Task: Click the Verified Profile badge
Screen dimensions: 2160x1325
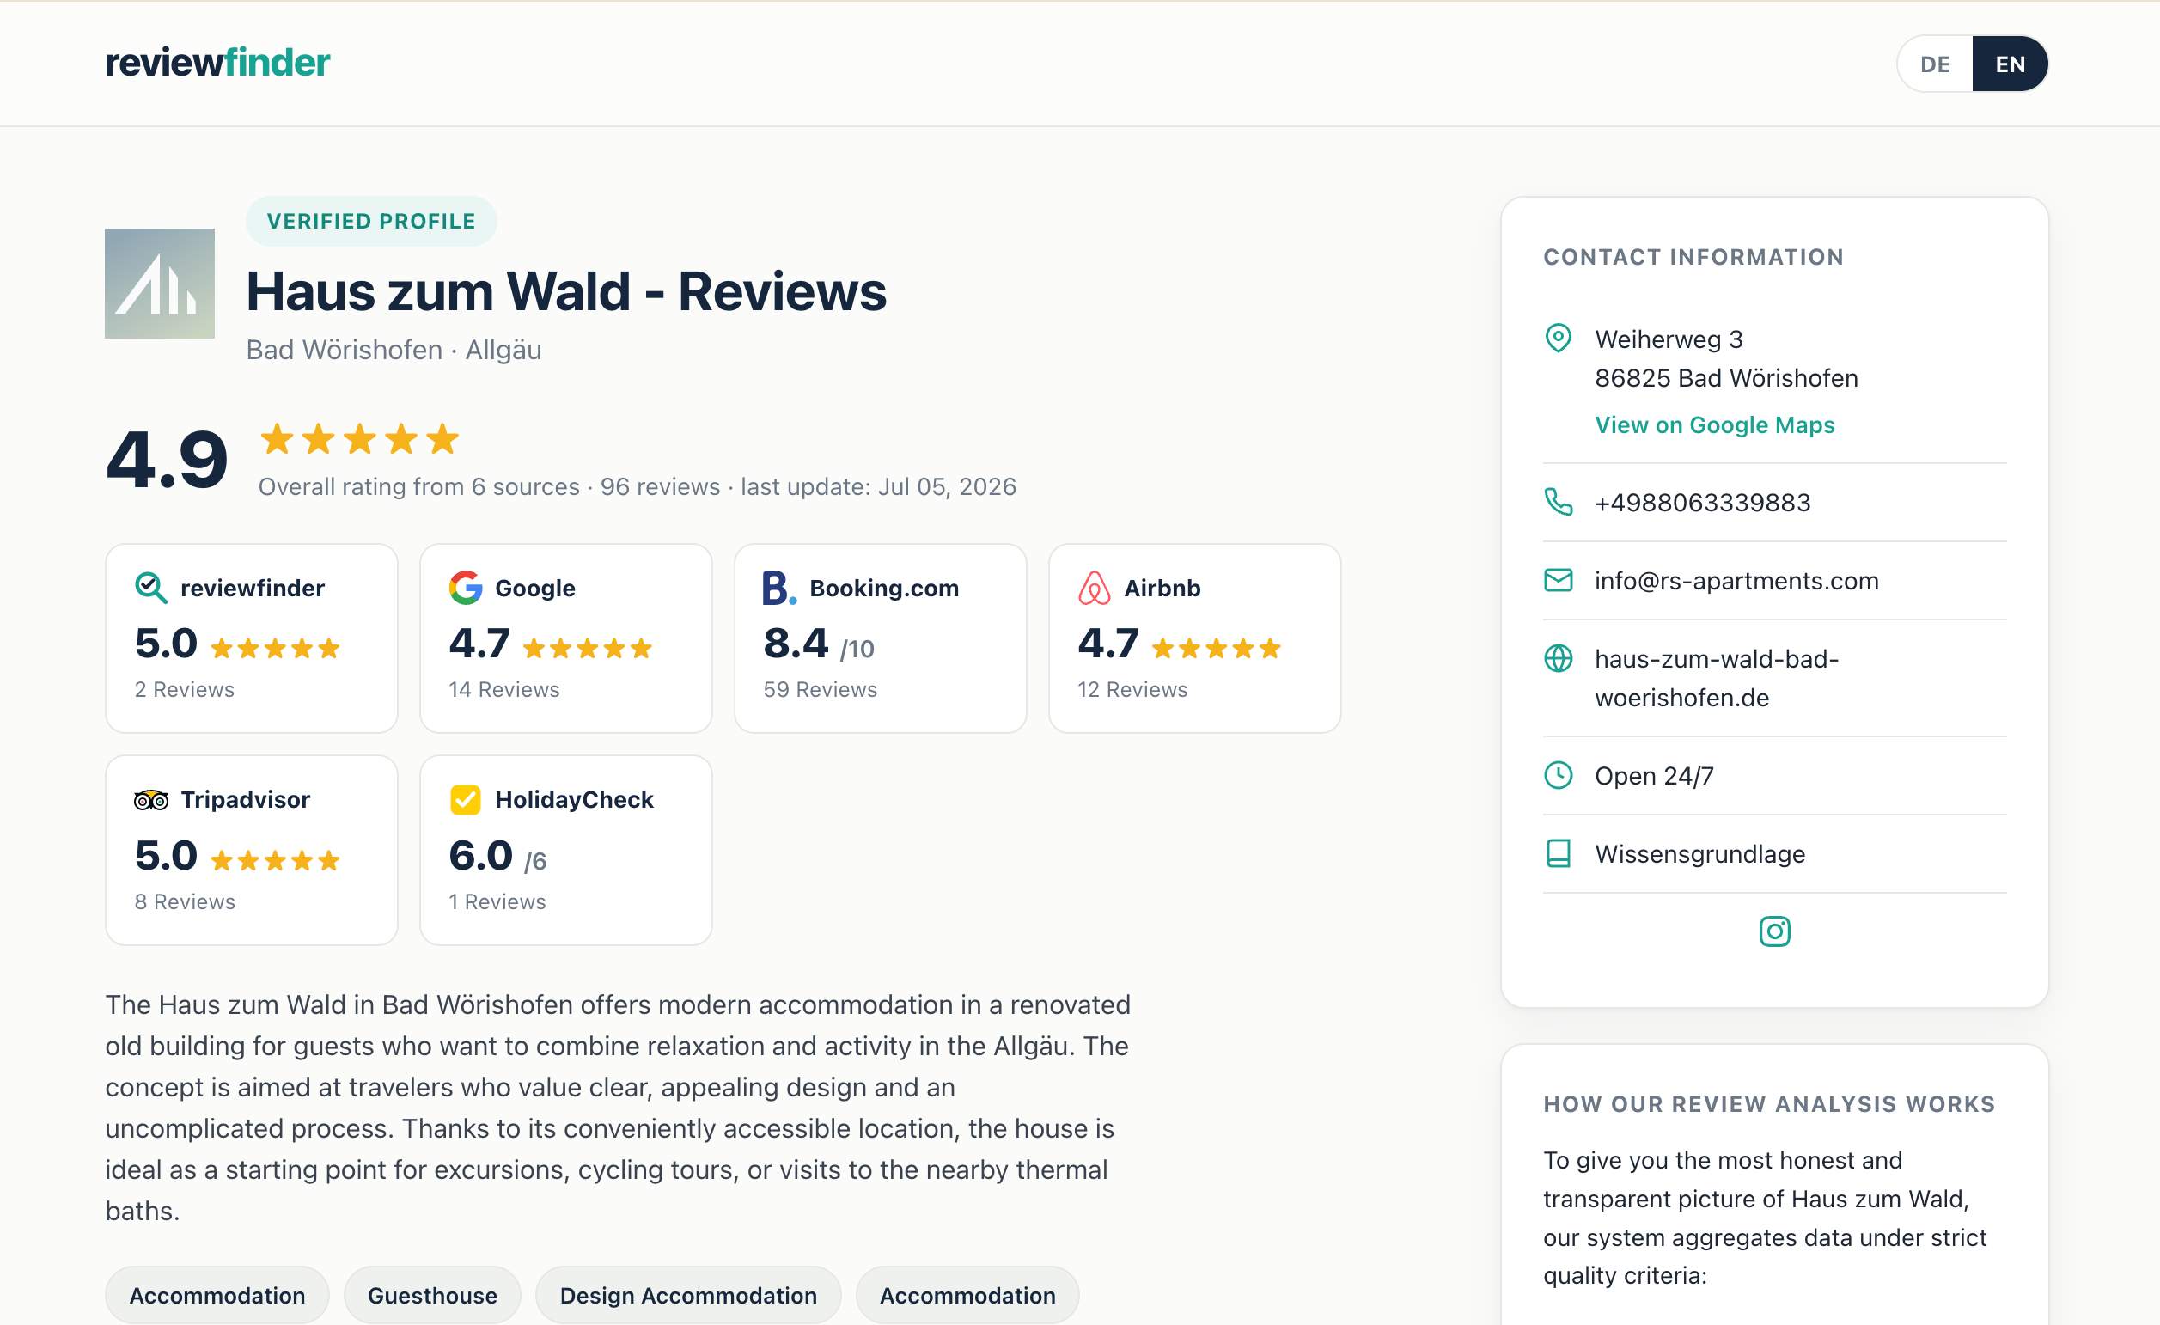Action: [371, 221]
